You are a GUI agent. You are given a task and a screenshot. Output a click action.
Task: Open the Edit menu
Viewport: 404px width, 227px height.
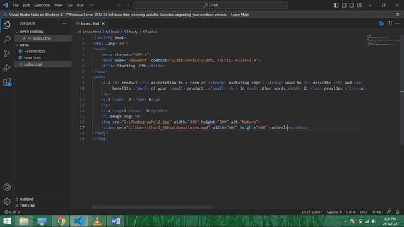point(27,5)
